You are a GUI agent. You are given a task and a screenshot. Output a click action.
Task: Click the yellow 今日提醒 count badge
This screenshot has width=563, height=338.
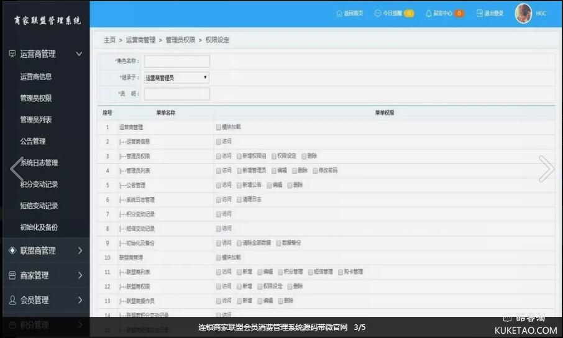point(409,13)
